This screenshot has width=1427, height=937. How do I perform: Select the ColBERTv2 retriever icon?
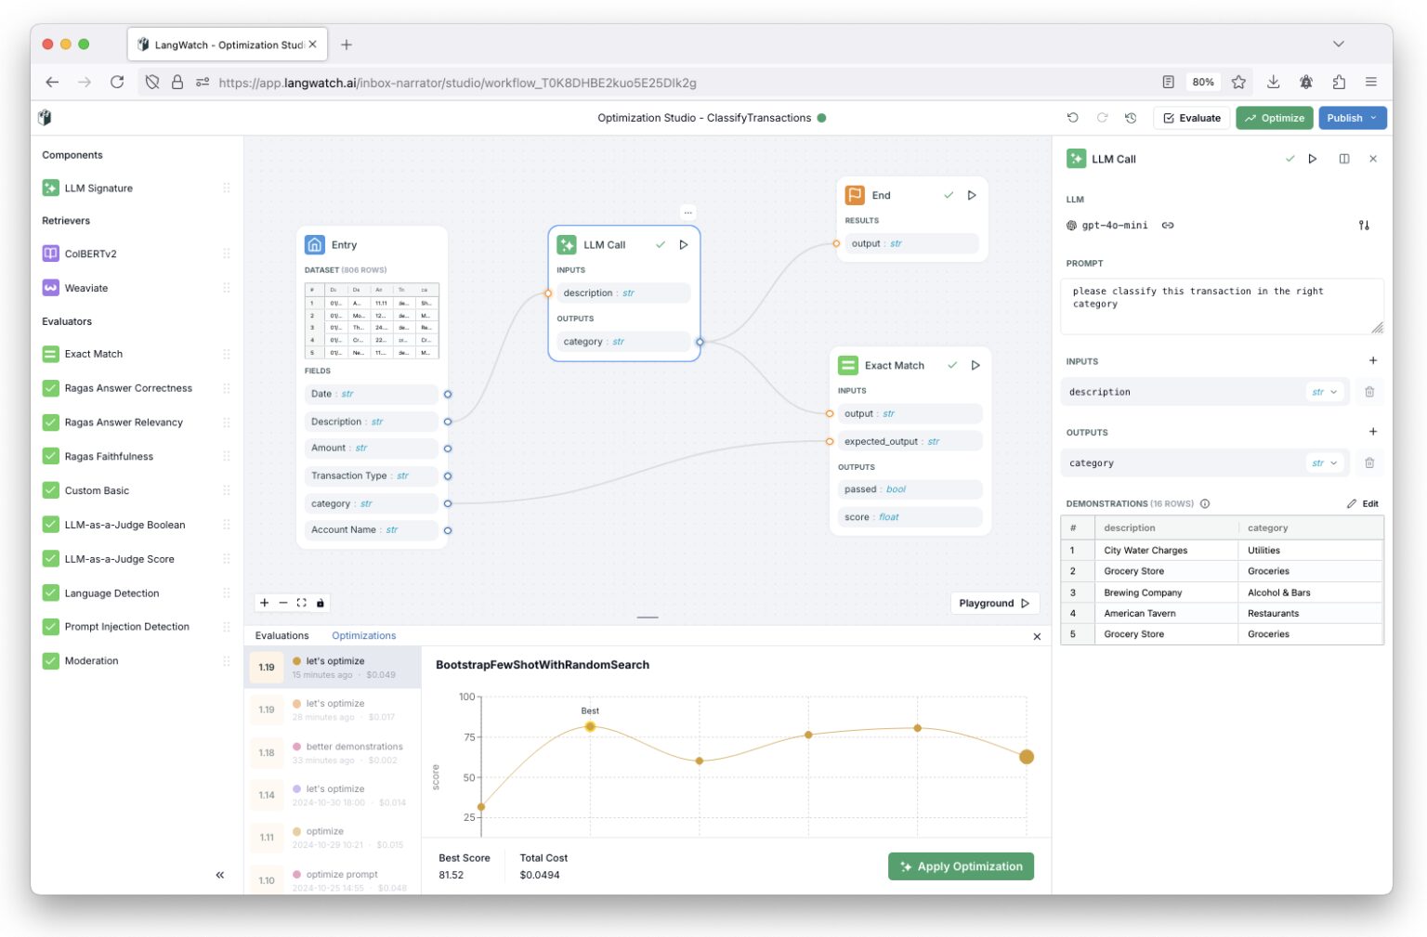(50, 253)
